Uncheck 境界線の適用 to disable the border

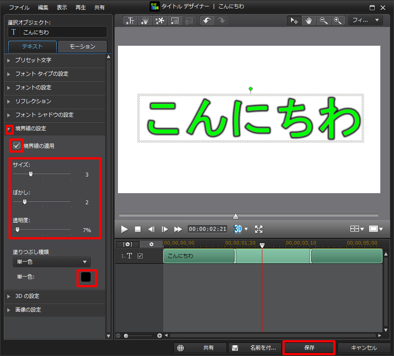16,146
